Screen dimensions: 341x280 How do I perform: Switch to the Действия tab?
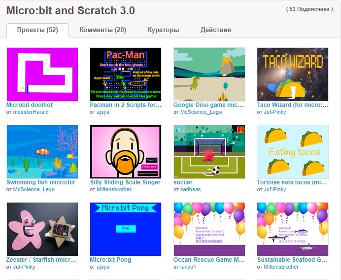(215, 30)
